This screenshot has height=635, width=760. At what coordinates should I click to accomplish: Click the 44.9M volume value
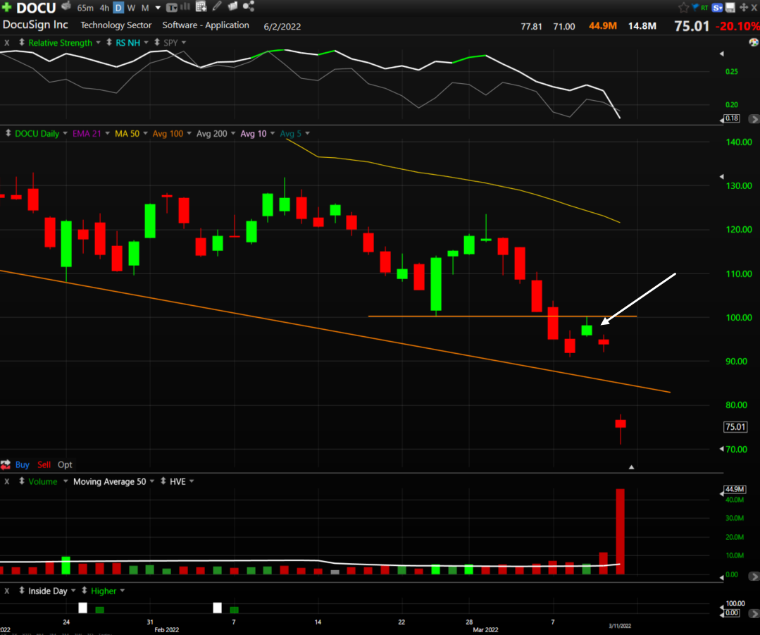(x=602, y=25)
